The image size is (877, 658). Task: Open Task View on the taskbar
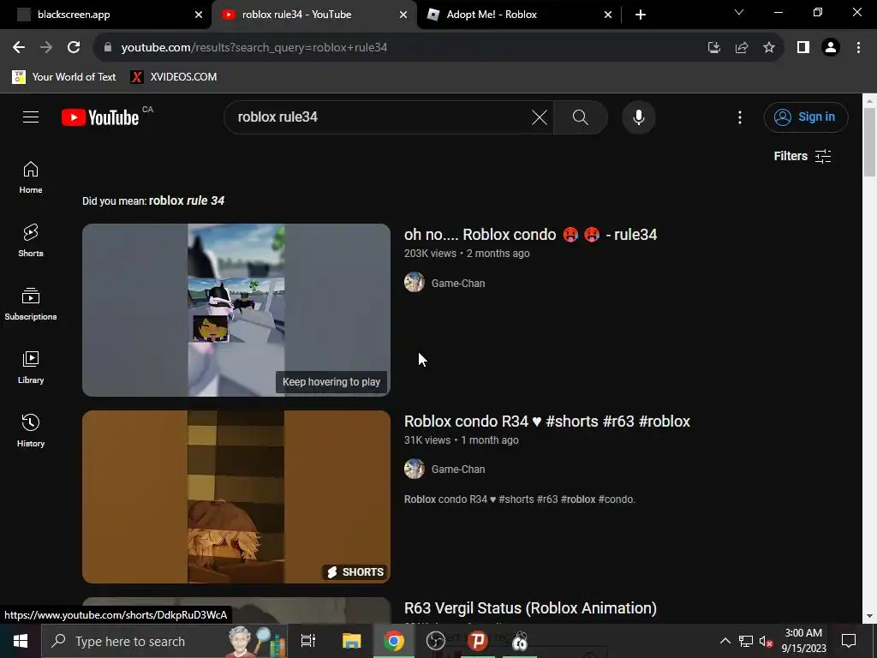[x=308, y=641]
